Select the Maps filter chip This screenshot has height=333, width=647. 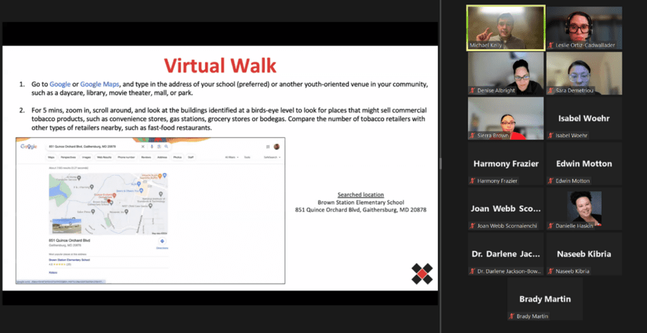pyautogui.click(x=52, y=157)
